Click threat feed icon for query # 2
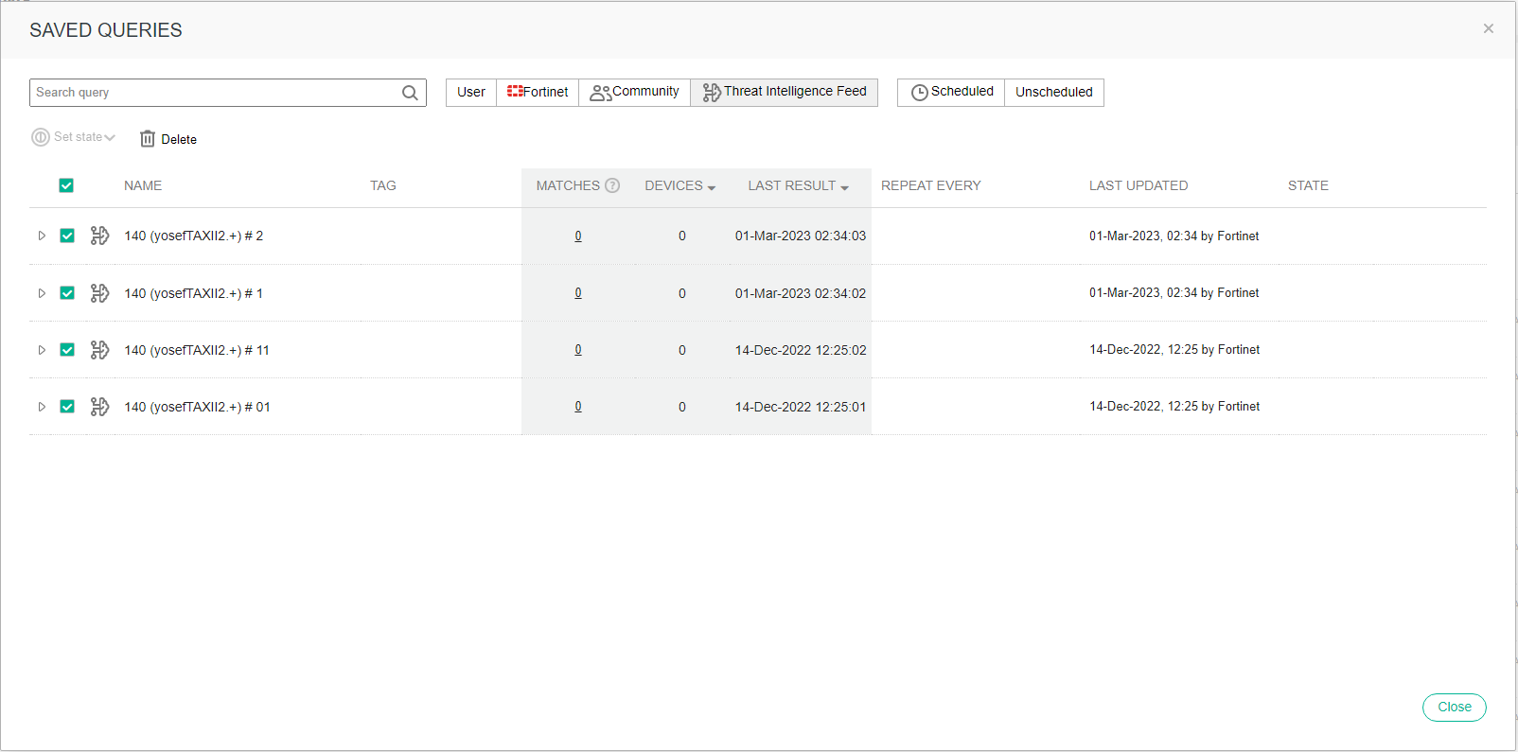This screenshot has width=1518, height=752. (x=99, y=236)
